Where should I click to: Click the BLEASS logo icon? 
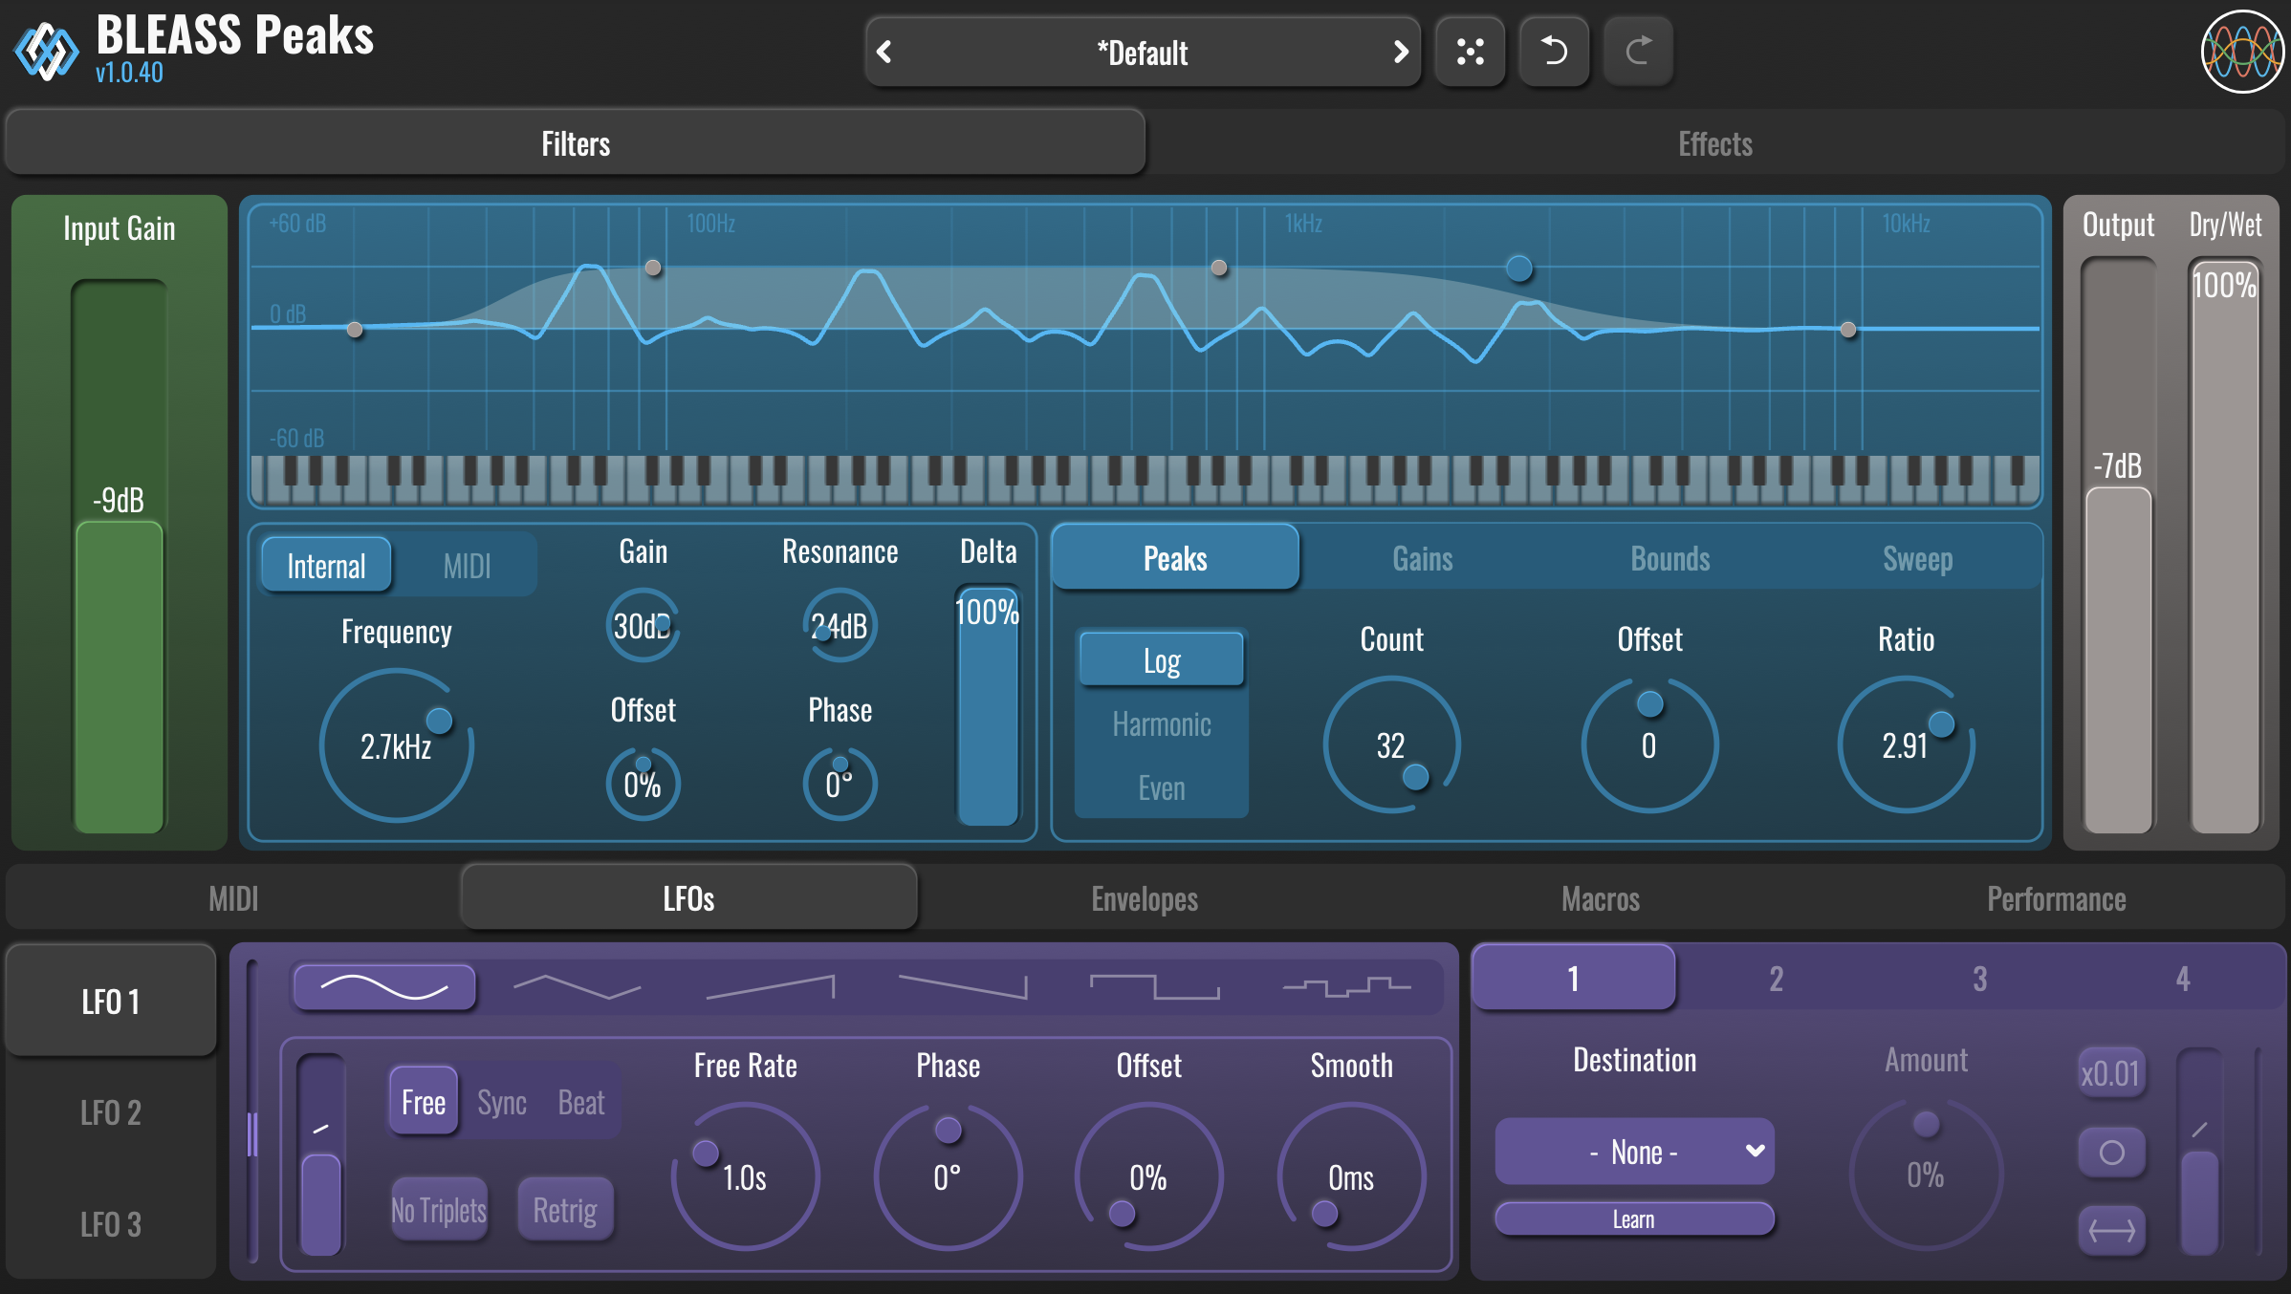click(46, 51)
